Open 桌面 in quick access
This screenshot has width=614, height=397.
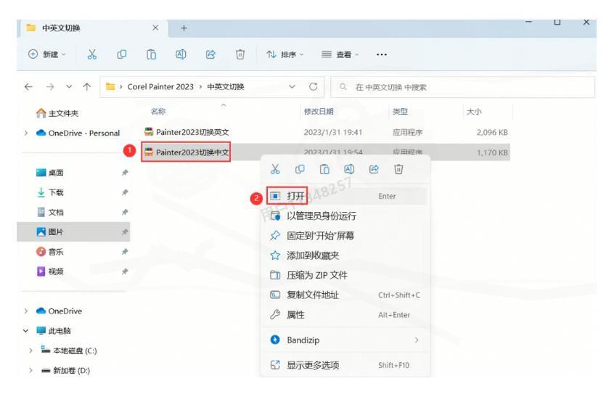click(x=50, y=173)
